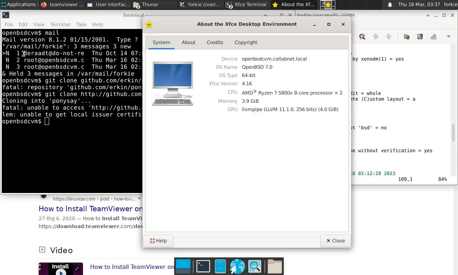Switch to User Interface window in taskbar
Viewport: 458px width, 275px height.
pyautogui.click(x=109, y=5)
